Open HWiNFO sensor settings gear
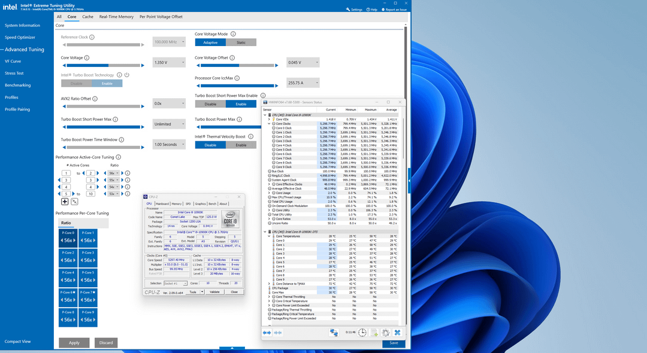 tap(386, 333)
